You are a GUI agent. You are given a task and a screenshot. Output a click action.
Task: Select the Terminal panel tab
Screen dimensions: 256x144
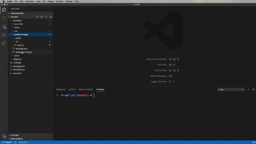tap(100, 90)
